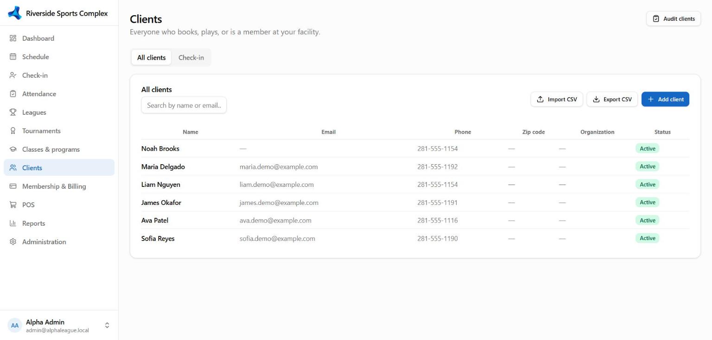Click the admin@alphaleague.local account email
712x340 pixels.
(57, 330)
